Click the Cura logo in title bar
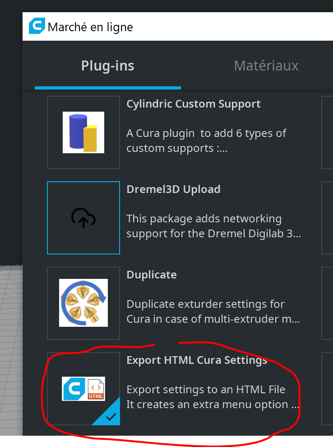The width and height of the screenshot is (333, 447). point(37,26)
